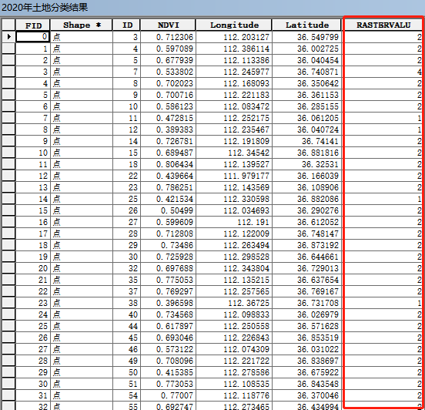Click FID cell with value 16
The image size is (425, 410).
(x=33, y=222)
